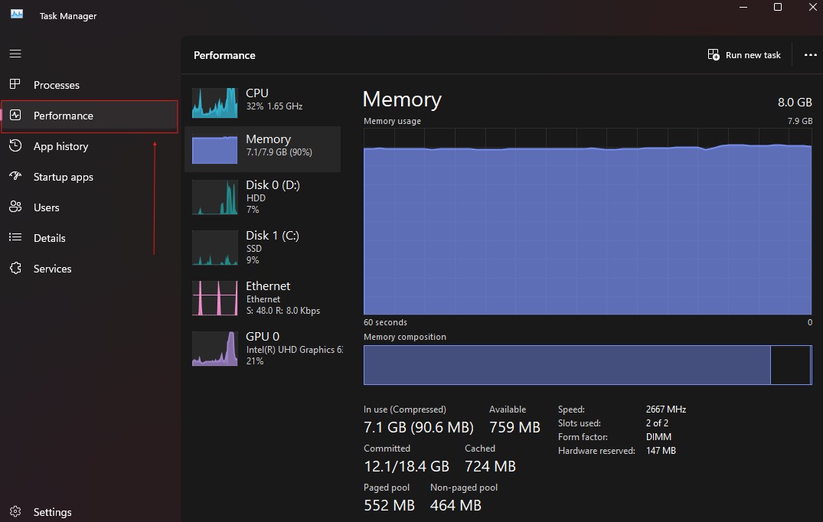This screenshot has width=823, height=522.
Task: Open Processes via its sidebar icon
Action: pos(15,85)
